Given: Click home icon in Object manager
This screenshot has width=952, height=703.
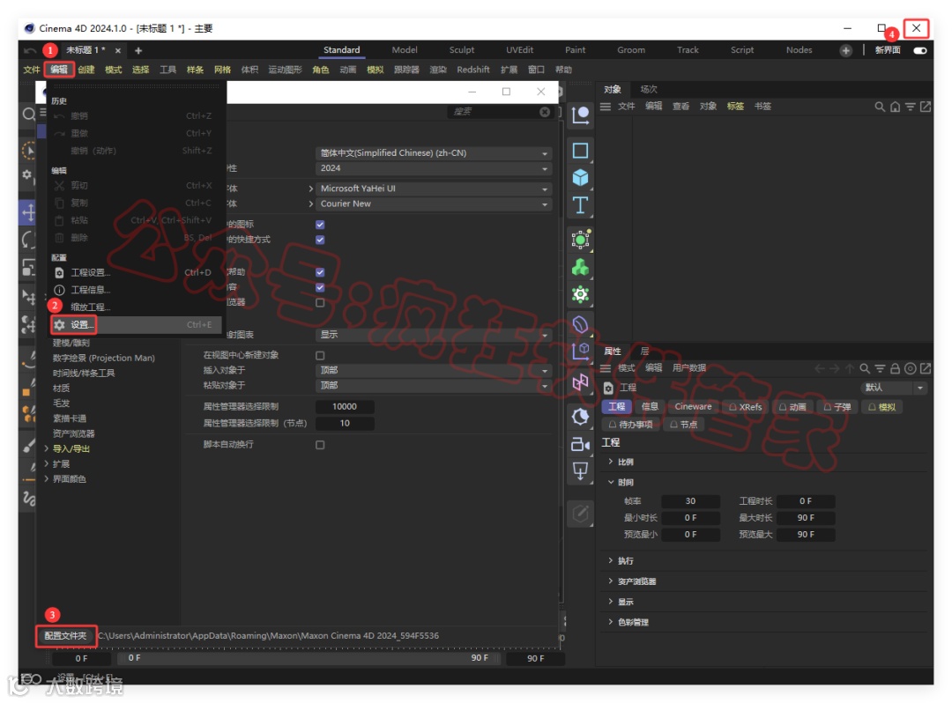Looking at the screenshot, I should click(895, 107).
